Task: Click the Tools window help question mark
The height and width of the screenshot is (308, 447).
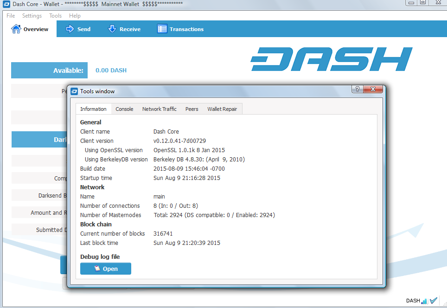Action: (358, 89)
